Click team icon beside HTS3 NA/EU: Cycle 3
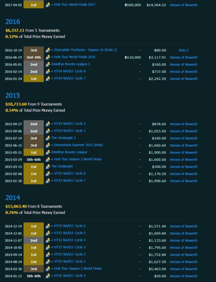The image size is (216, 282). pos(48,247)
